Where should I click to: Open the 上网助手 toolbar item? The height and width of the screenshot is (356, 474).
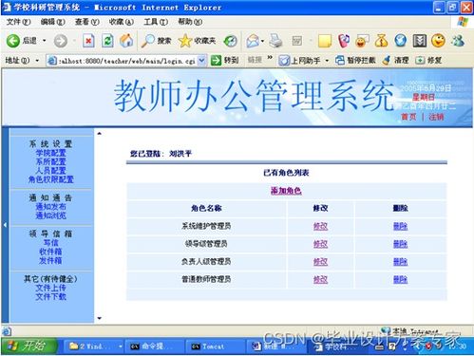299,60
